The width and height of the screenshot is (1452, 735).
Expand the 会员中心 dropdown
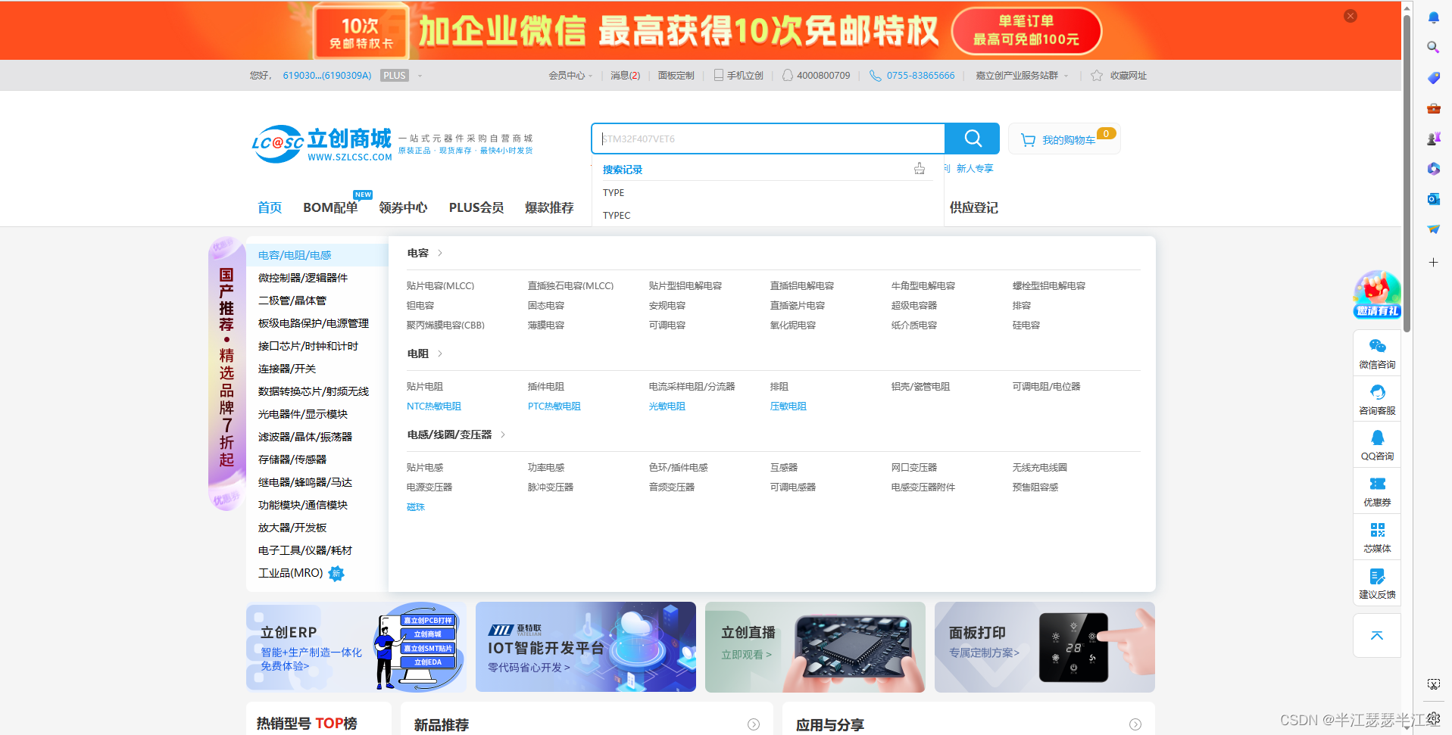(570, 76)
